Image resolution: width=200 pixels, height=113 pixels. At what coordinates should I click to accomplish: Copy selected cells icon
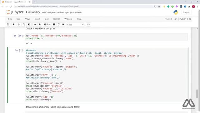(24, 24)
